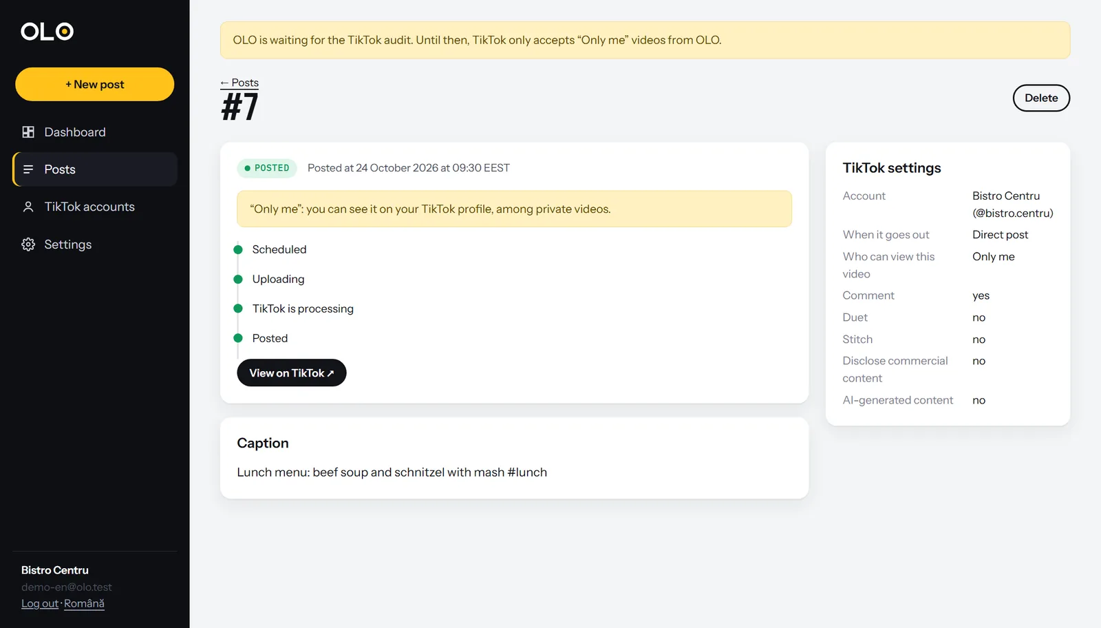Click the "Uploading" step label
The height and width of the screenshot is (628, 1101).
point(278,279)
